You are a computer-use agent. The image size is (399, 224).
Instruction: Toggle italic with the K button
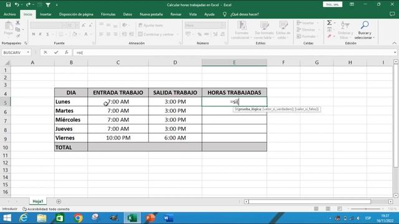(40, 34)
